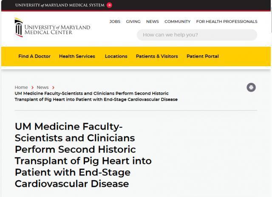Click the print icon

[251, 87]
